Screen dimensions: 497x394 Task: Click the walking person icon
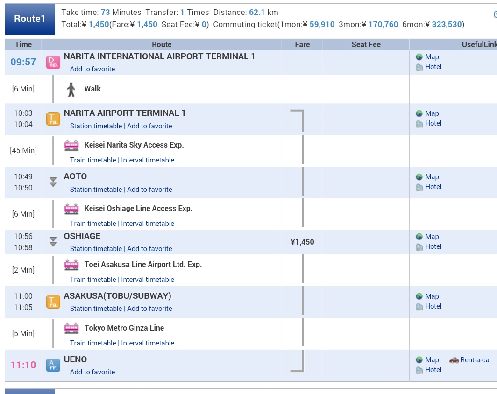point(71,89)
